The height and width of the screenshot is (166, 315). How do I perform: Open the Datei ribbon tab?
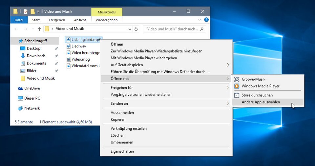pos(19,20)
